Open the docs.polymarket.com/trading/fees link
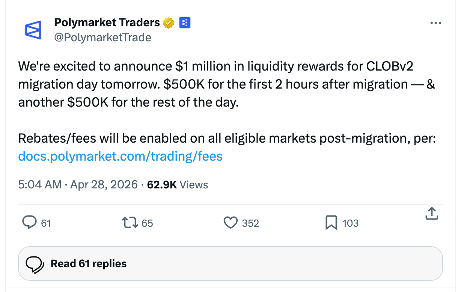461x292 pixels. (x=120, y=156)
